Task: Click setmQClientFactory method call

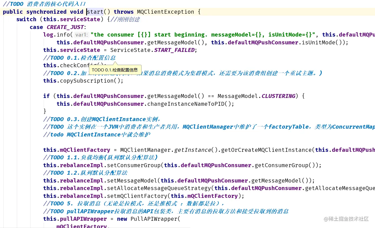Action: [x=137, y=196]
